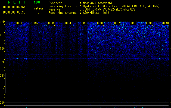Click the 0031 time marker
Image resolution: width=171 pixels, height=108 pixels.
coord(19,23)
